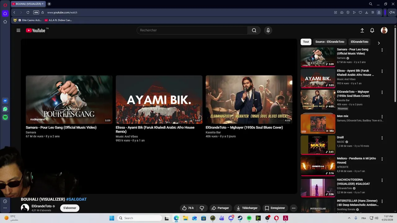Open the YouTube notifications bell
Viewport: 397px width, 223px height.
pos(372,30)
